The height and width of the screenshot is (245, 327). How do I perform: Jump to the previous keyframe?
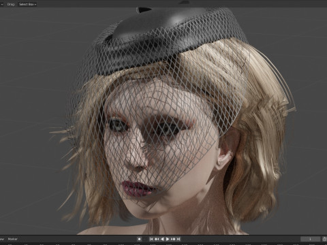click(x=157, y=239)
